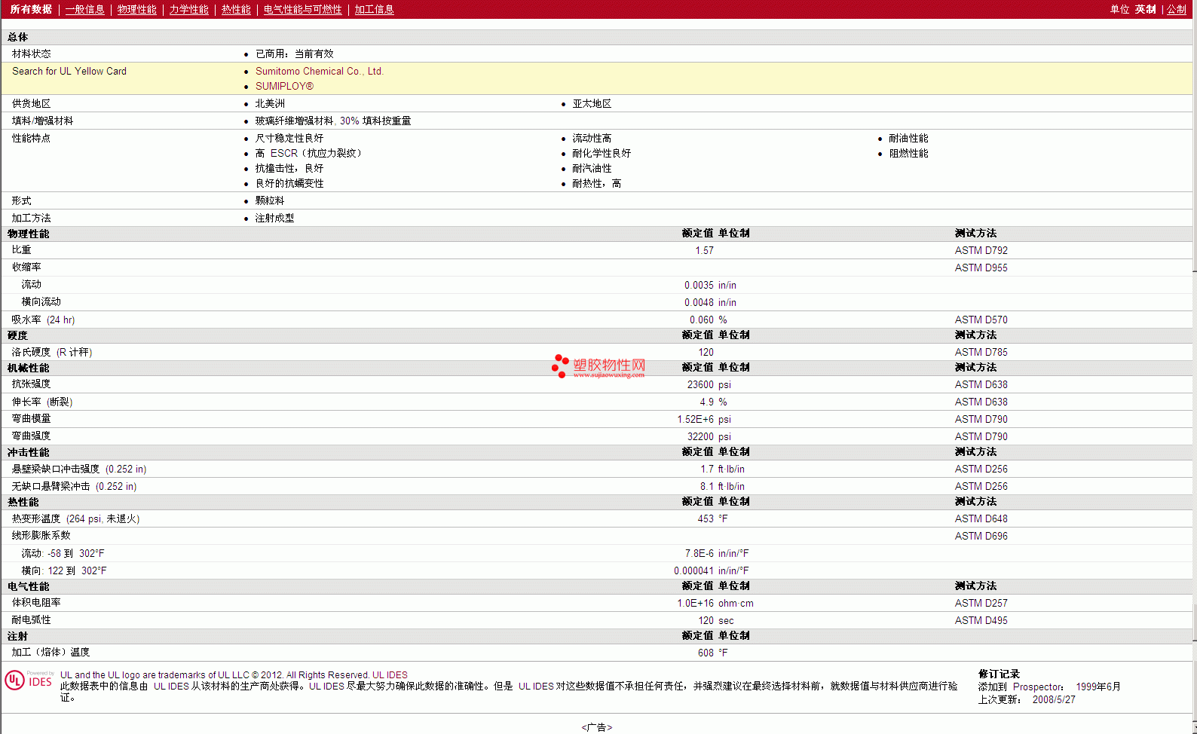Select the 吸水率 (24 hr) row label
This screenshot has width=1197, height=734.
[x=43, y=320]
